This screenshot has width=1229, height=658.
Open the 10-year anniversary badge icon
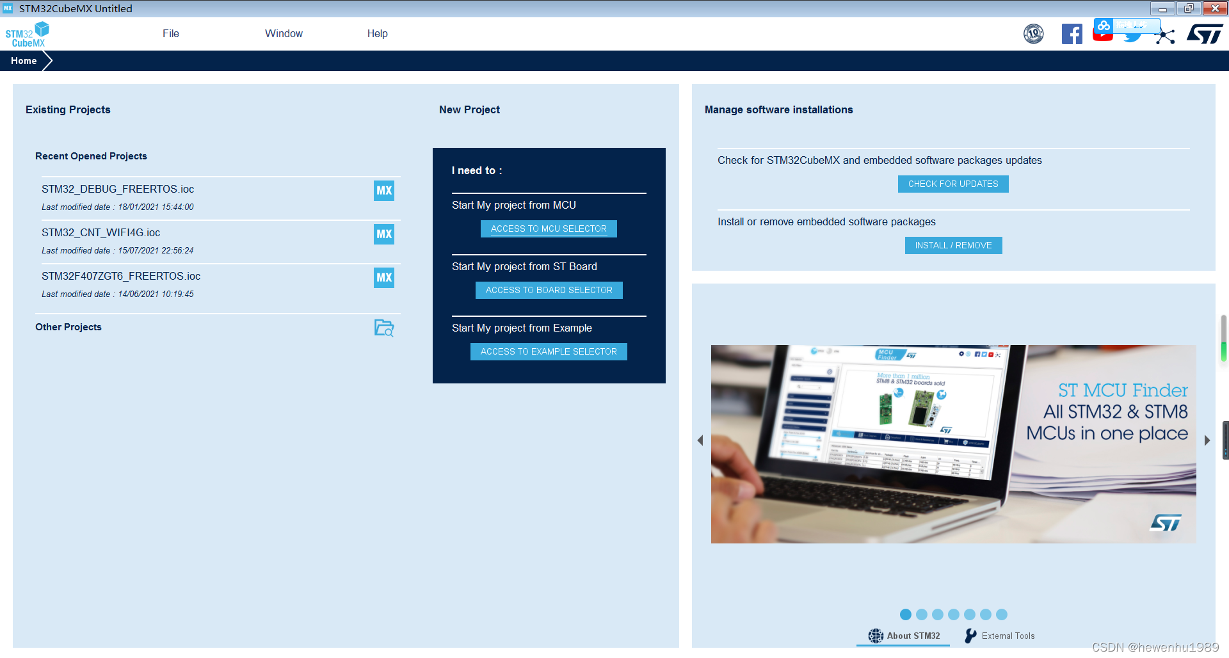click(1033, 34)
